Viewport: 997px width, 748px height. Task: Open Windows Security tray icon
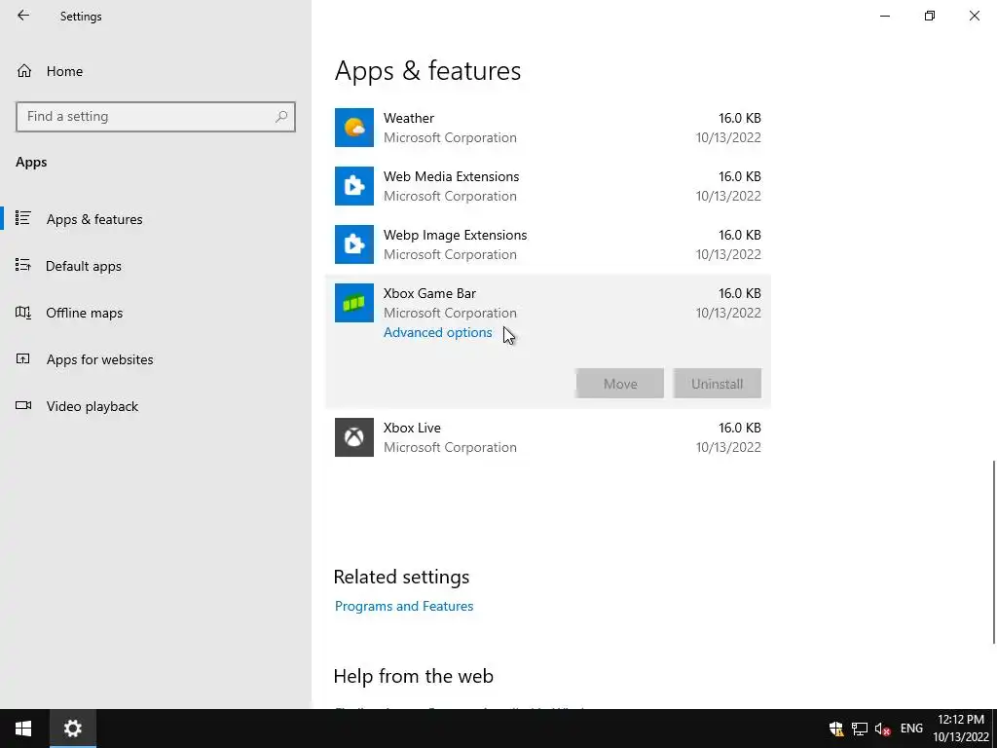(x=836, y=729)
